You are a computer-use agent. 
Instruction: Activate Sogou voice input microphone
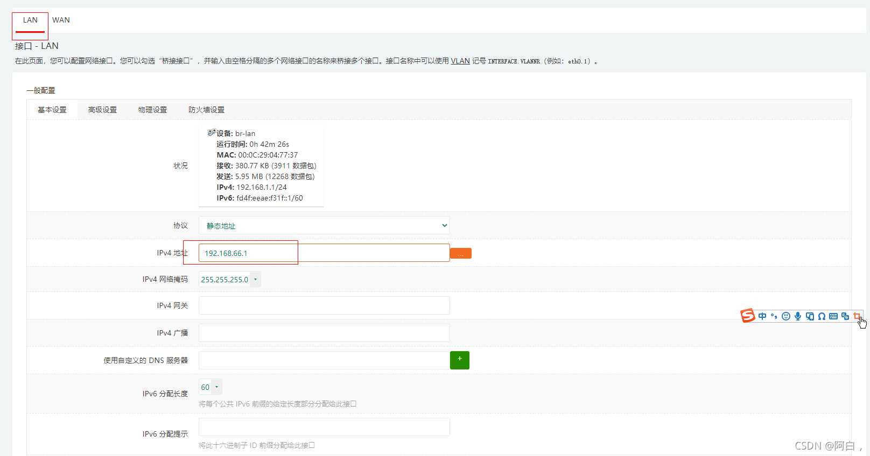pos(798,316)
